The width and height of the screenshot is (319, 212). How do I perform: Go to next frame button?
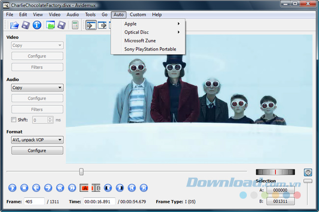coord(48,188)
